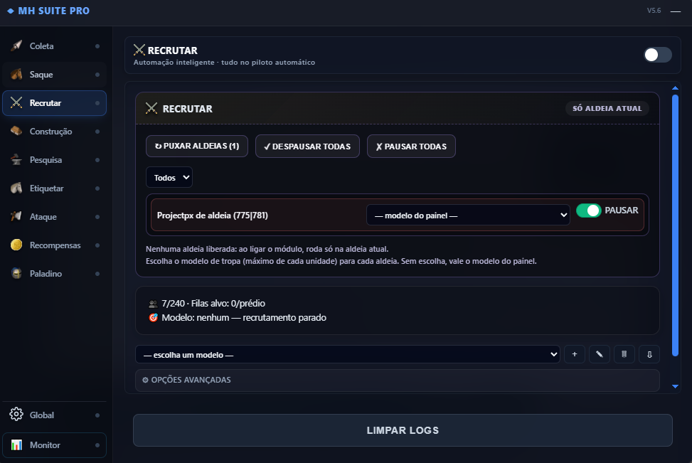Open the Coleta module tab

tap(54, 46)
